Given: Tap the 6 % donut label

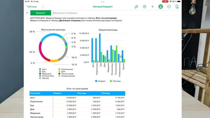Looking at the screenshot, I should click(73, 38).
